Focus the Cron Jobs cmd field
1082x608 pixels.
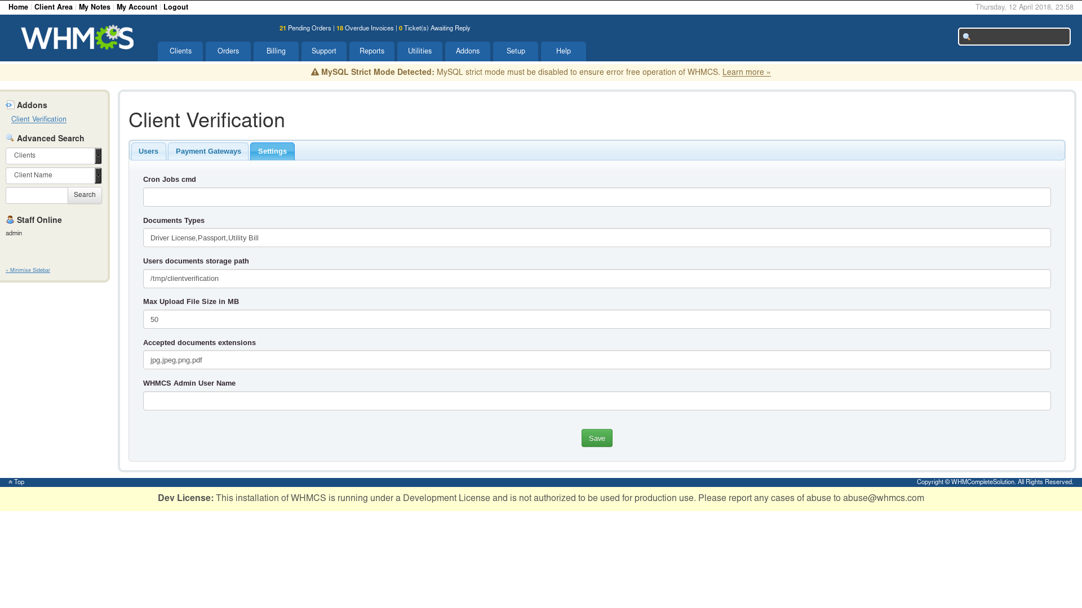(x=596, y=197)
